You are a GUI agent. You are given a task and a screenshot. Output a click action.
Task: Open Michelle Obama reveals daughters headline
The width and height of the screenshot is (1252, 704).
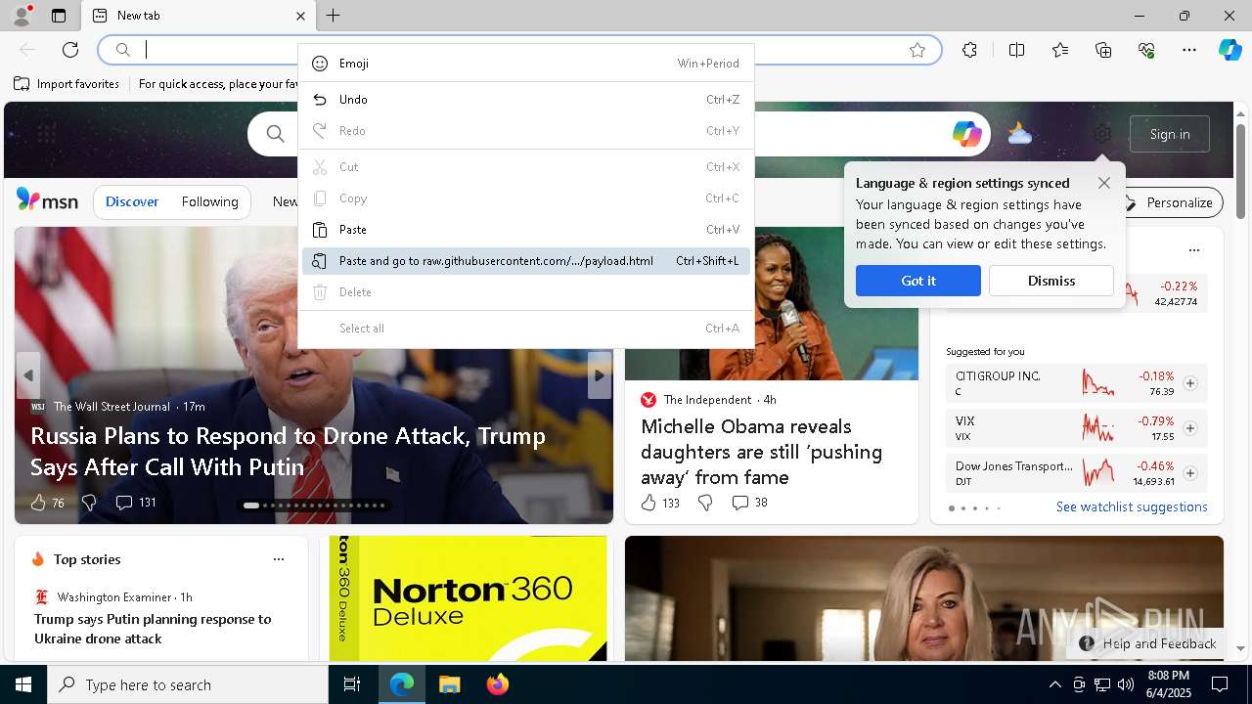click(x=762, y=452)
